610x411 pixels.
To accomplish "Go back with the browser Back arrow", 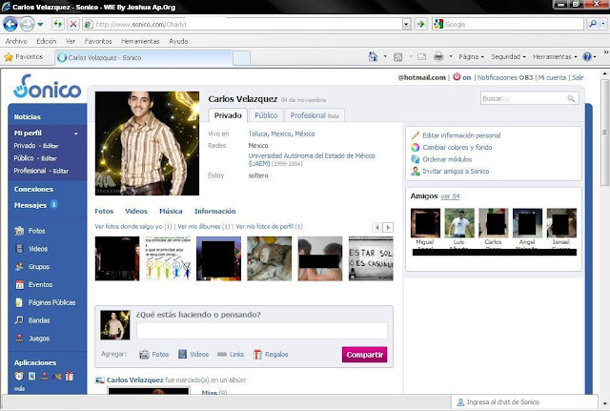I will [x=10, y=24].
